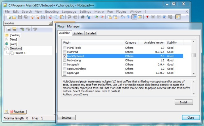Screen dimensions: 204x126
Task: Click plugin list scrollbar up arrow
Action: (x=193, y=42)
